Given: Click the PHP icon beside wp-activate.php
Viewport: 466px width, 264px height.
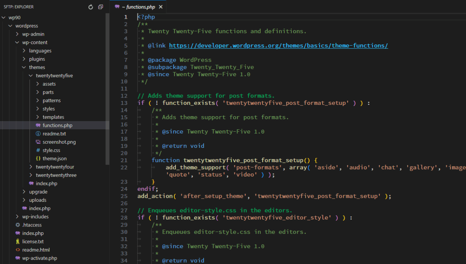Looking at the screenshot, I should (17, 258).
